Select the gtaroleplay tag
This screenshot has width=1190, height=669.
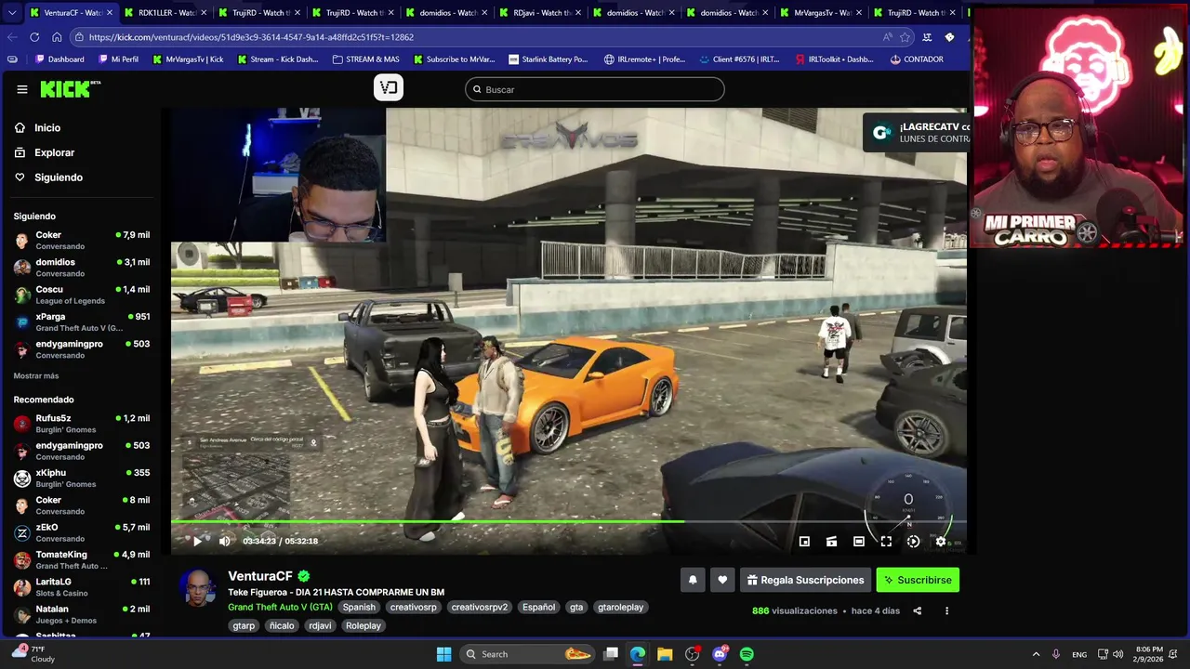tap(620, 607)
